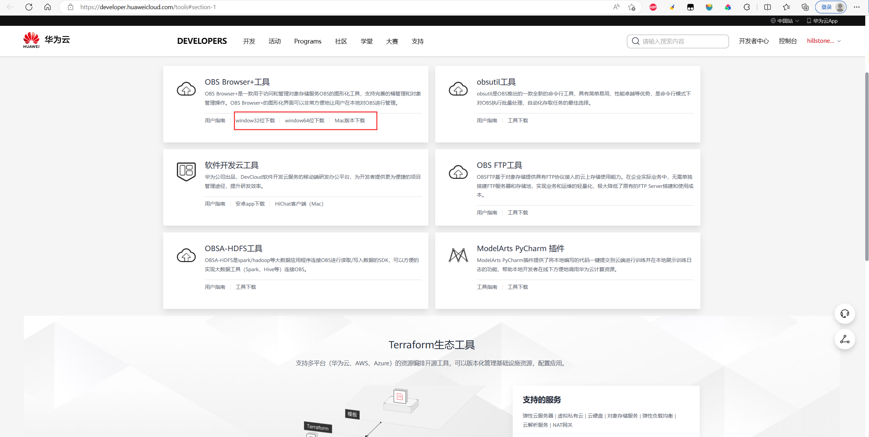Click the ModelArts PyCharm logo icon
The image size is (869, 437).
coord(458,255)
